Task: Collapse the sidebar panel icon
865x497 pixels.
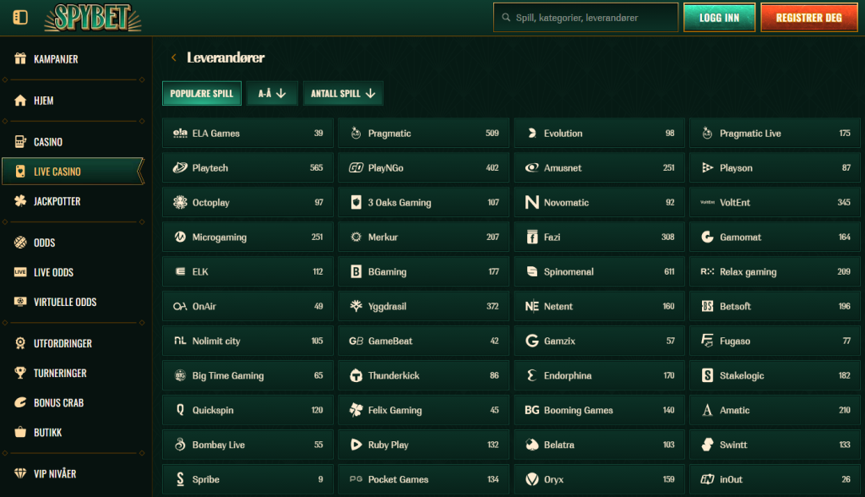Action: coord(20,18)
